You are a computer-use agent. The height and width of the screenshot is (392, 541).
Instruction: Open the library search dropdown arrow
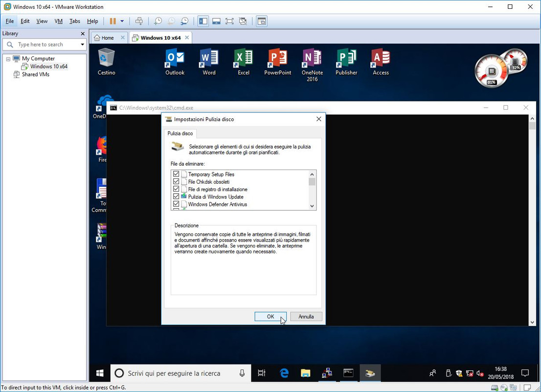pyautogui.click(x=83, y=45)
